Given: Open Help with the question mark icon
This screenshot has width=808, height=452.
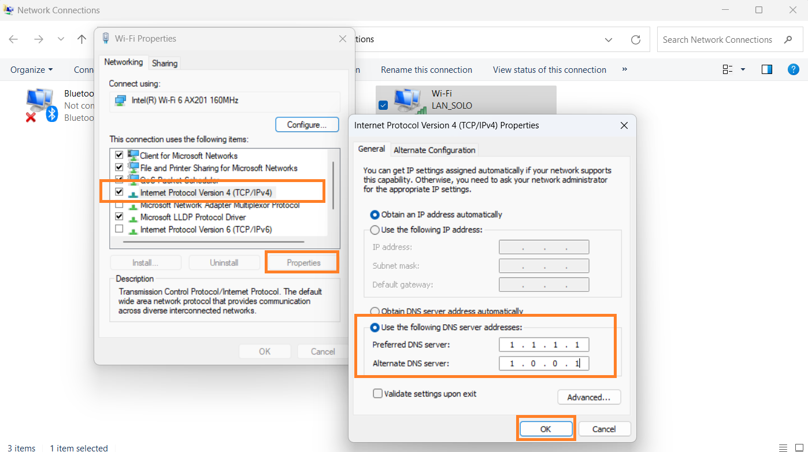Looking at the screenshot, I should coord(794,69).
